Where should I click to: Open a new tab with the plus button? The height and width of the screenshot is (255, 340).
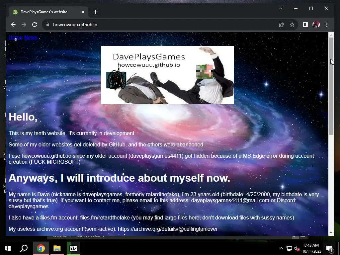(96, 12)
